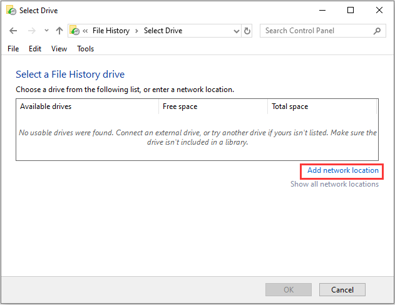Open the File menu

tap(13, 49)
